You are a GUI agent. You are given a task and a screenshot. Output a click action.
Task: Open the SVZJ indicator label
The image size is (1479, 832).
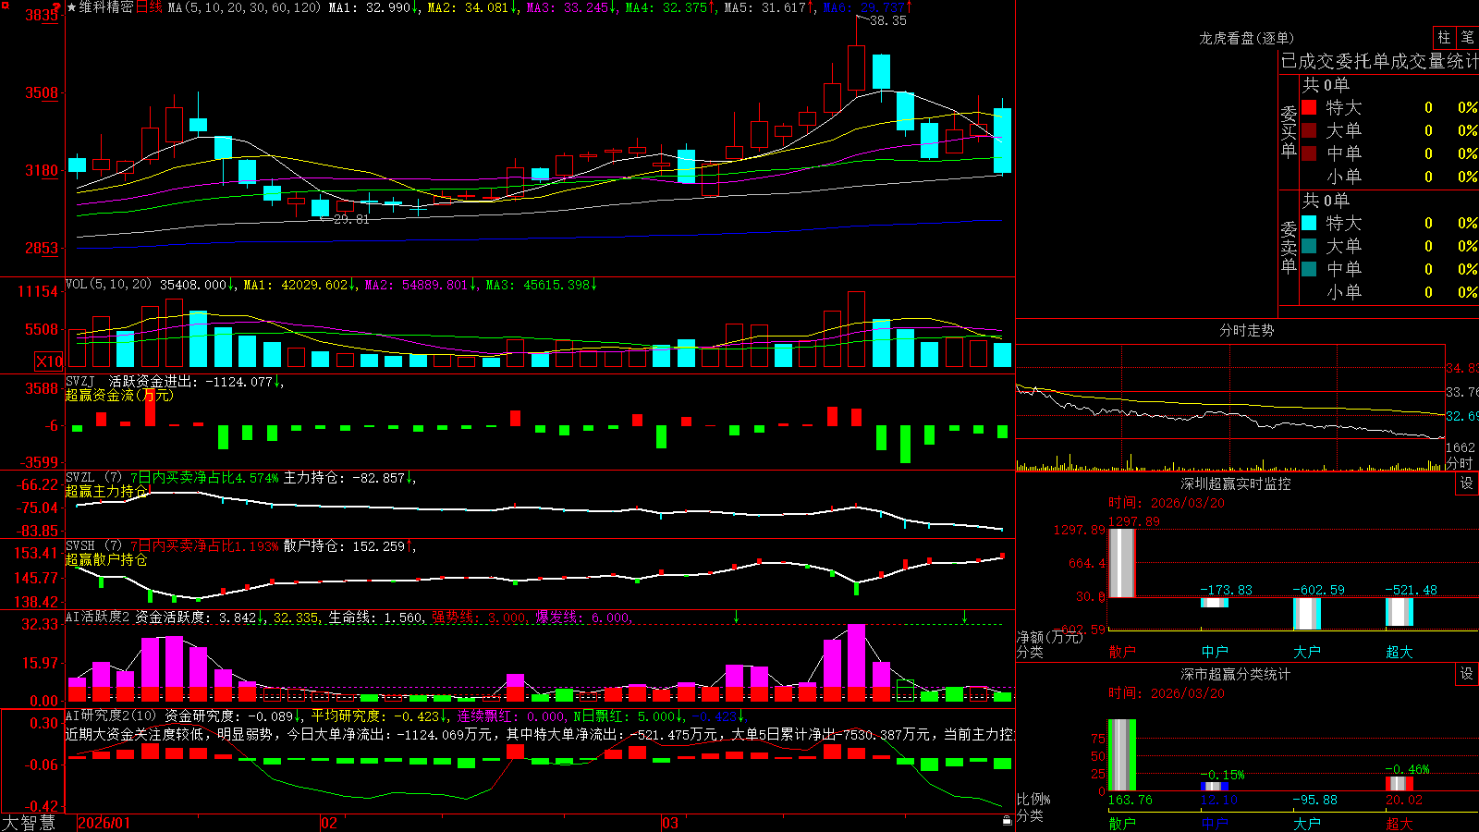pos(80,381)
